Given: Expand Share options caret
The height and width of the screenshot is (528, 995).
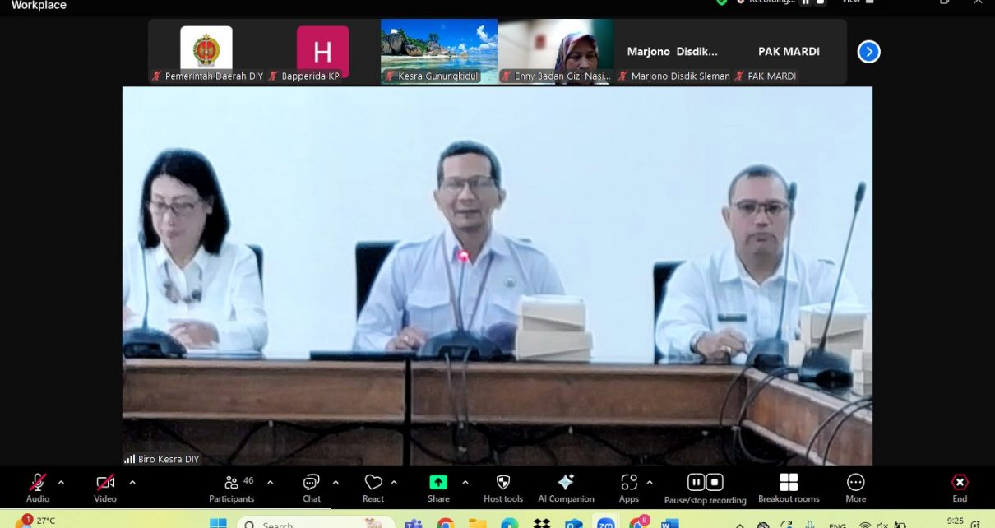Looking at the screenshot, I should 465,483.
